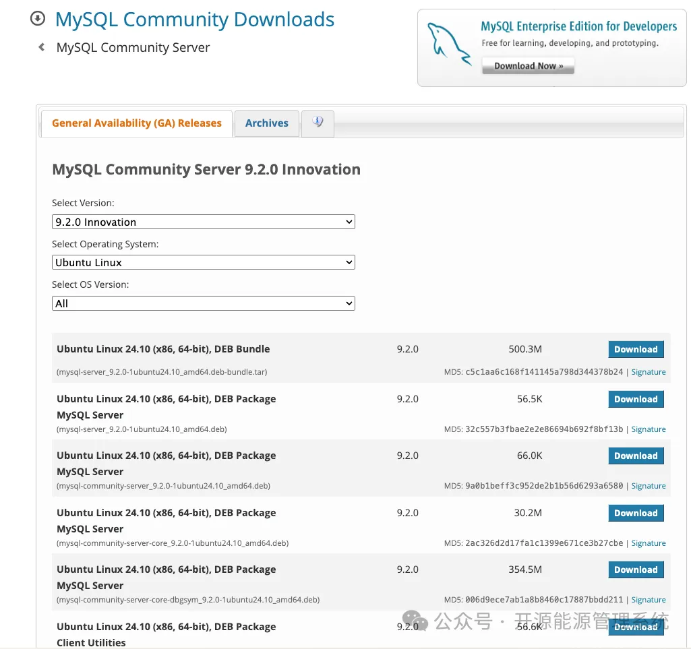Image resolution: width=691 pixels, height=649 pixels.
Task: Click the MySQL Community Server breadcrumb text
Action: point(133,47)
